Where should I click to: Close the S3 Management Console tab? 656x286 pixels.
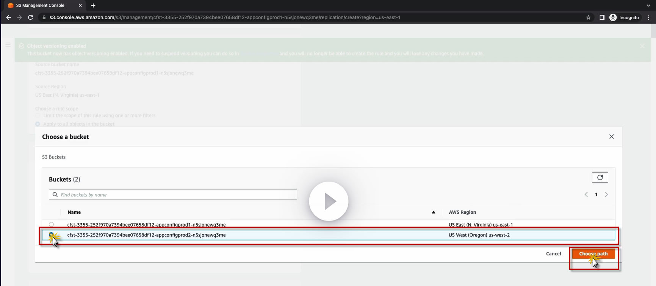point(80,5)
